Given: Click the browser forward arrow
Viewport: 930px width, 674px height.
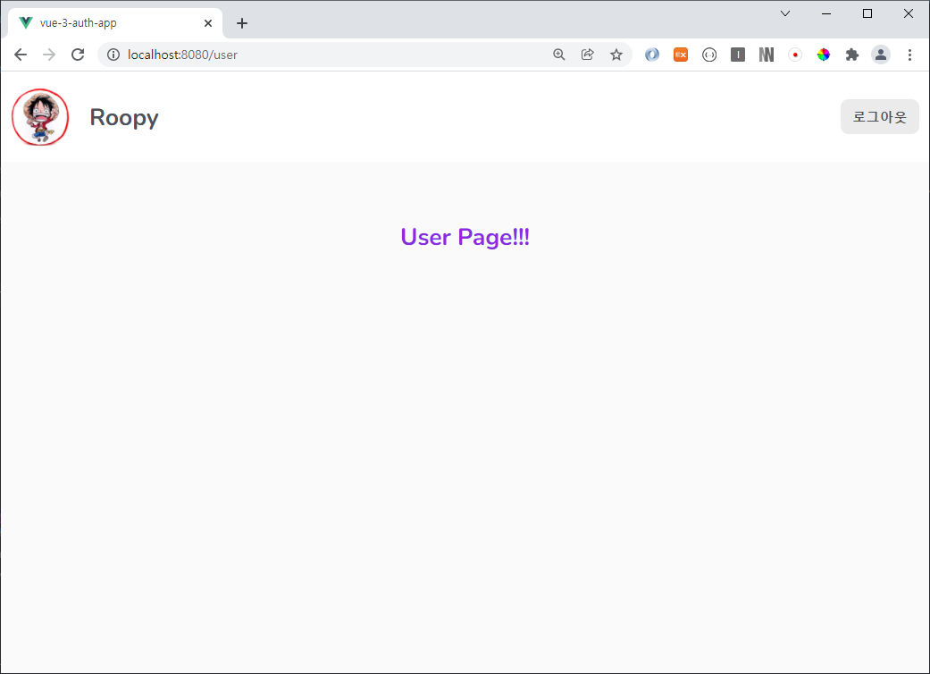Looking at the screenshot, I should pyautogui.click(x=49, y=55).
